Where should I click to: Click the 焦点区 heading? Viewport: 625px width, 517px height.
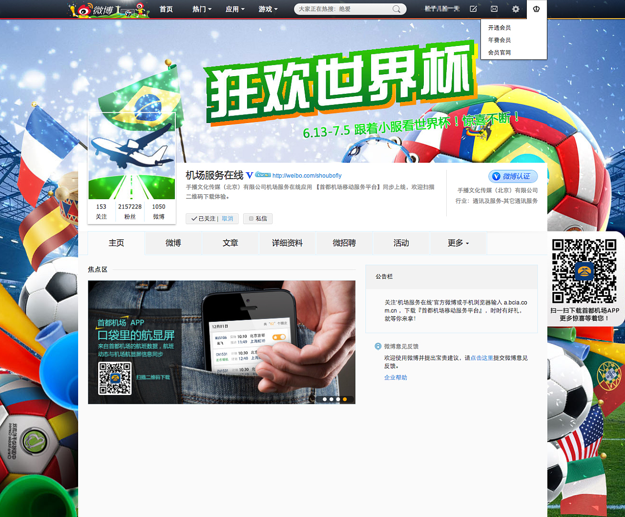[x=98, y=269]
